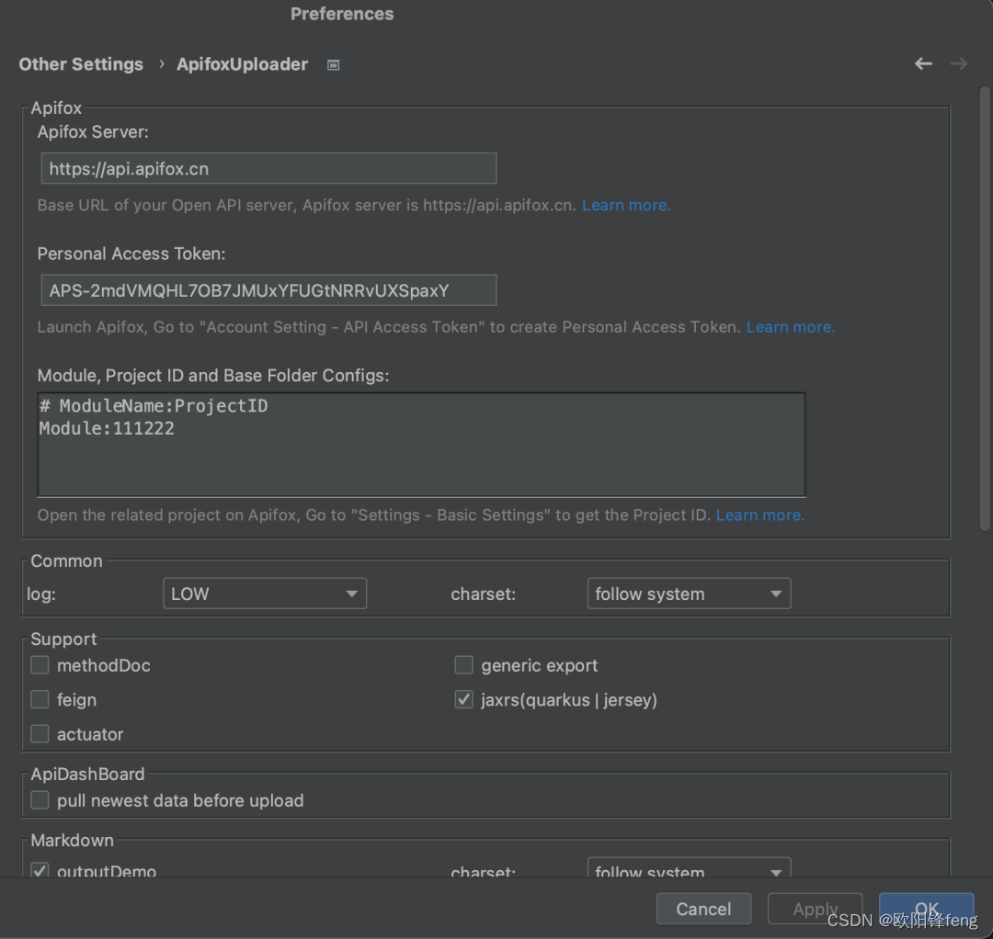Viewport: 993px width, 939px height.
Task: Click the back arrow navigation icon
Action: click(x=923, y=64)
